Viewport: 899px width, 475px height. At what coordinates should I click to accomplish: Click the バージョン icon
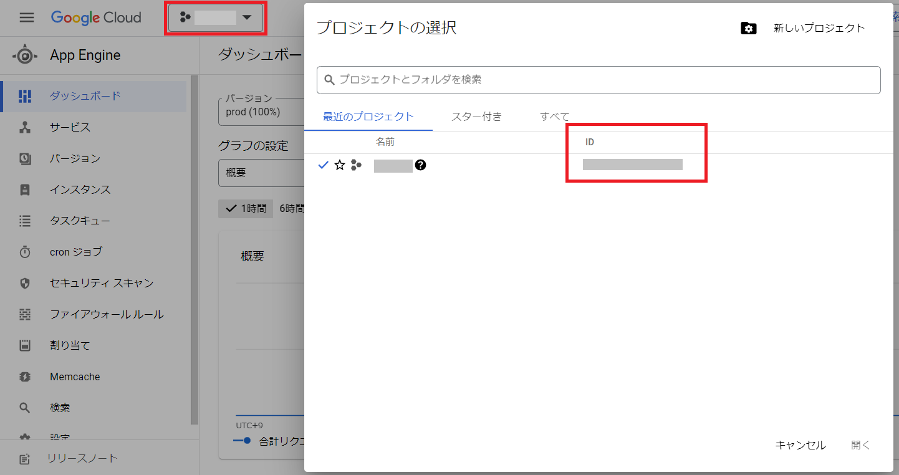point(25,158)
